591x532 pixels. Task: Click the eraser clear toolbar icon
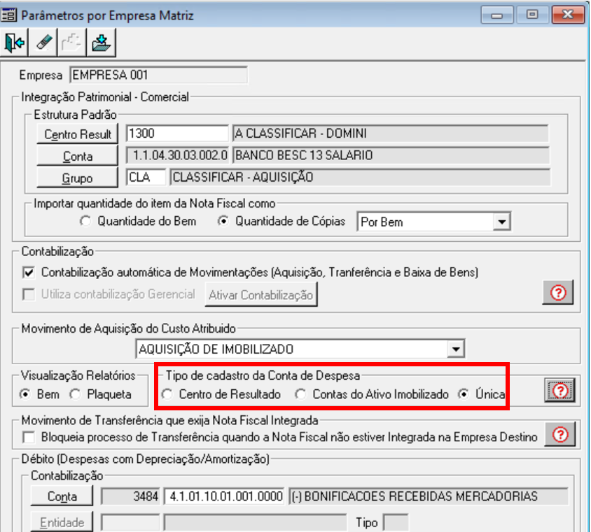(x=43, y=43)
